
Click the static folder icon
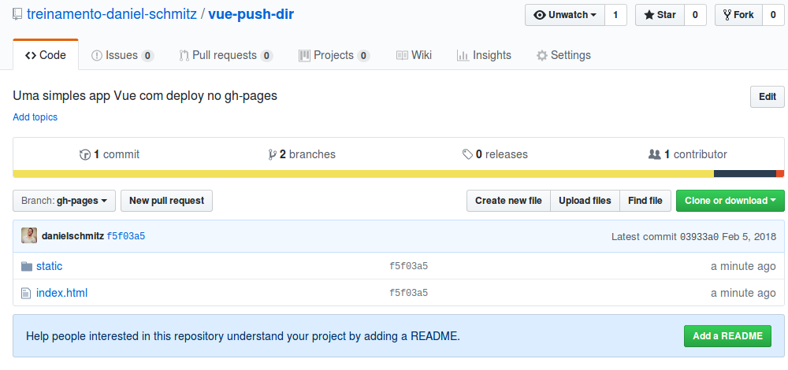pos(27,266)
